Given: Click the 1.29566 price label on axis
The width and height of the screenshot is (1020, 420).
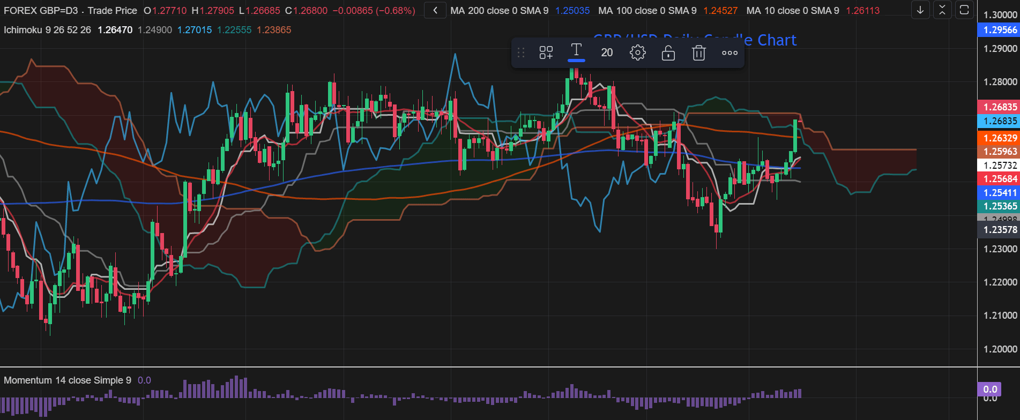Looking at the screenshot, I should coord(999,30).
